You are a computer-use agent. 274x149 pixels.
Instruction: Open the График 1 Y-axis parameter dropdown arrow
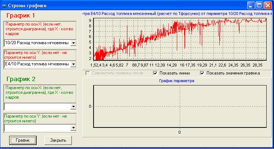pos(73,65)
